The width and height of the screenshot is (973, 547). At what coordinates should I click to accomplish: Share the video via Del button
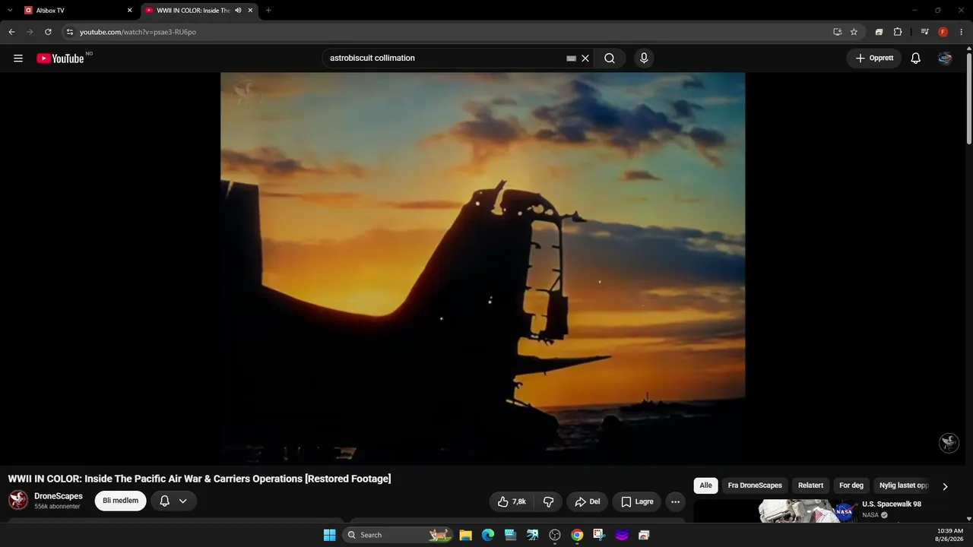587,501
